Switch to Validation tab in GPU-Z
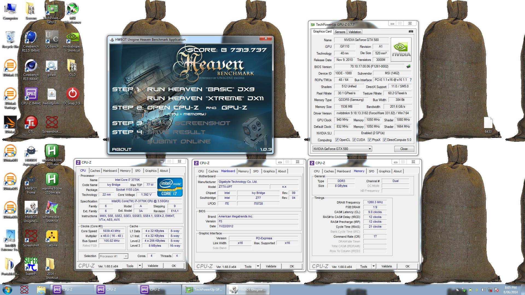Screen dimensions: 525x295 point(355,32)
